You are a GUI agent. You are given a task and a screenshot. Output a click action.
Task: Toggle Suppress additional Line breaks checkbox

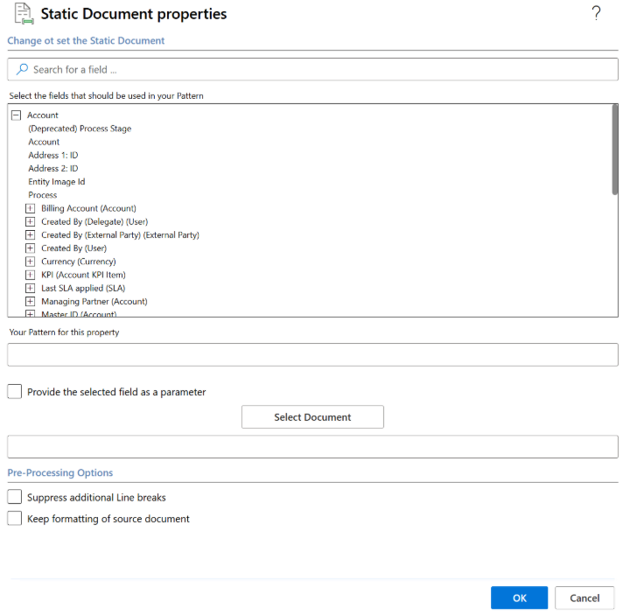tap(15, 497)
